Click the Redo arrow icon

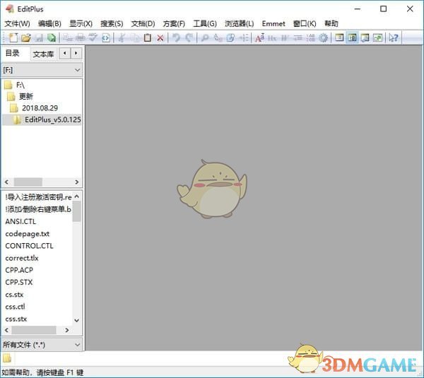pyautogui.click(x=189, y=37)
